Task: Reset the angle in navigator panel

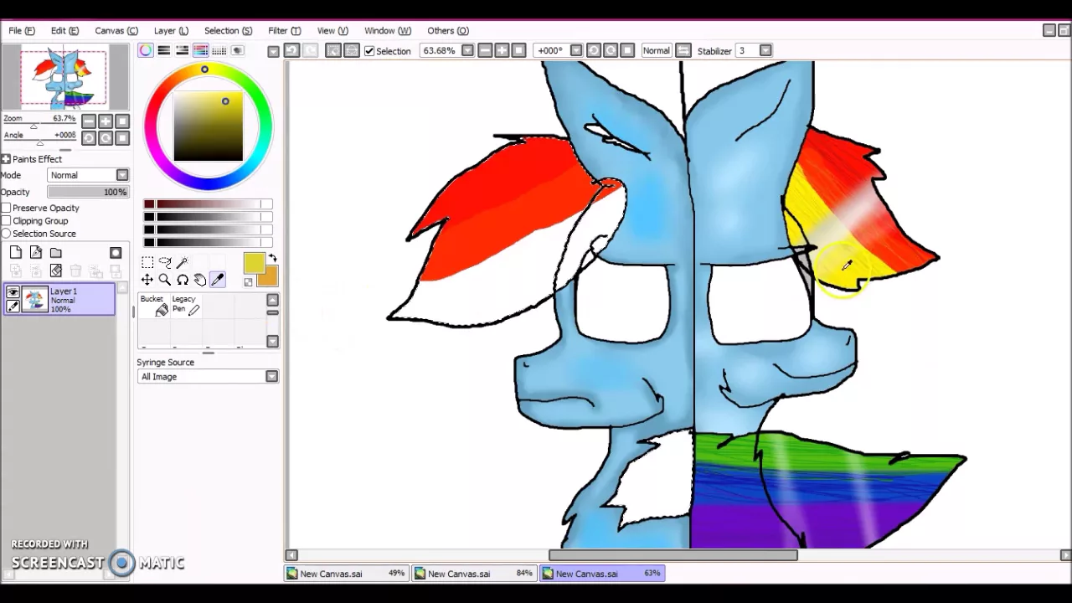Action: tap(122, 138)
